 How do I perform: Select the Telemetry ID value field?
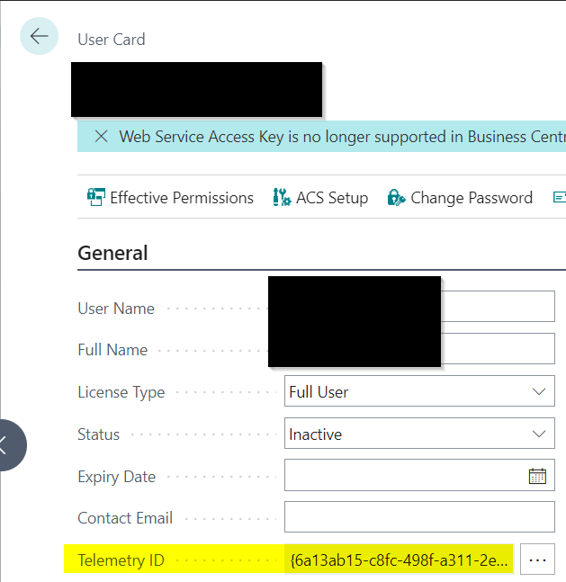[399, 560]
